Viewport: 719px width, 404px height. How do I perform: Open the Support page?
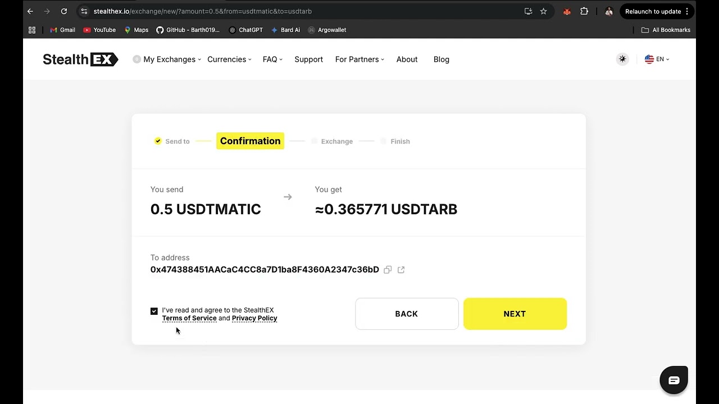click(308, 59)
